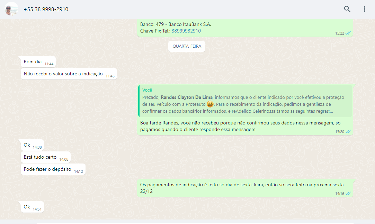Select the 'Ok' message sent at 14:08

coord(27,145)
